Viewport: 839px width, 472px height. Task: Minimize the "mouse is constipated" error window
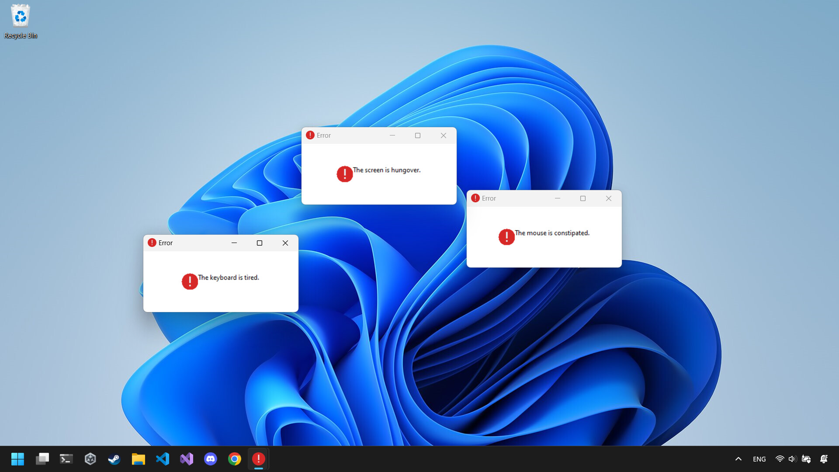click(x=558, y=198)
